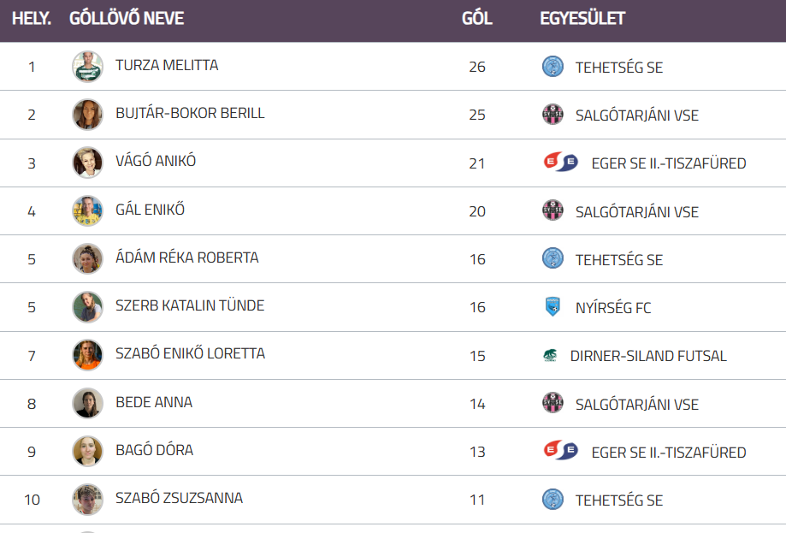Click Eger SE logo in Vágó Anikó row
Image resolution: width=786 pixels, height=533 pixels.
tap(560, 163)
